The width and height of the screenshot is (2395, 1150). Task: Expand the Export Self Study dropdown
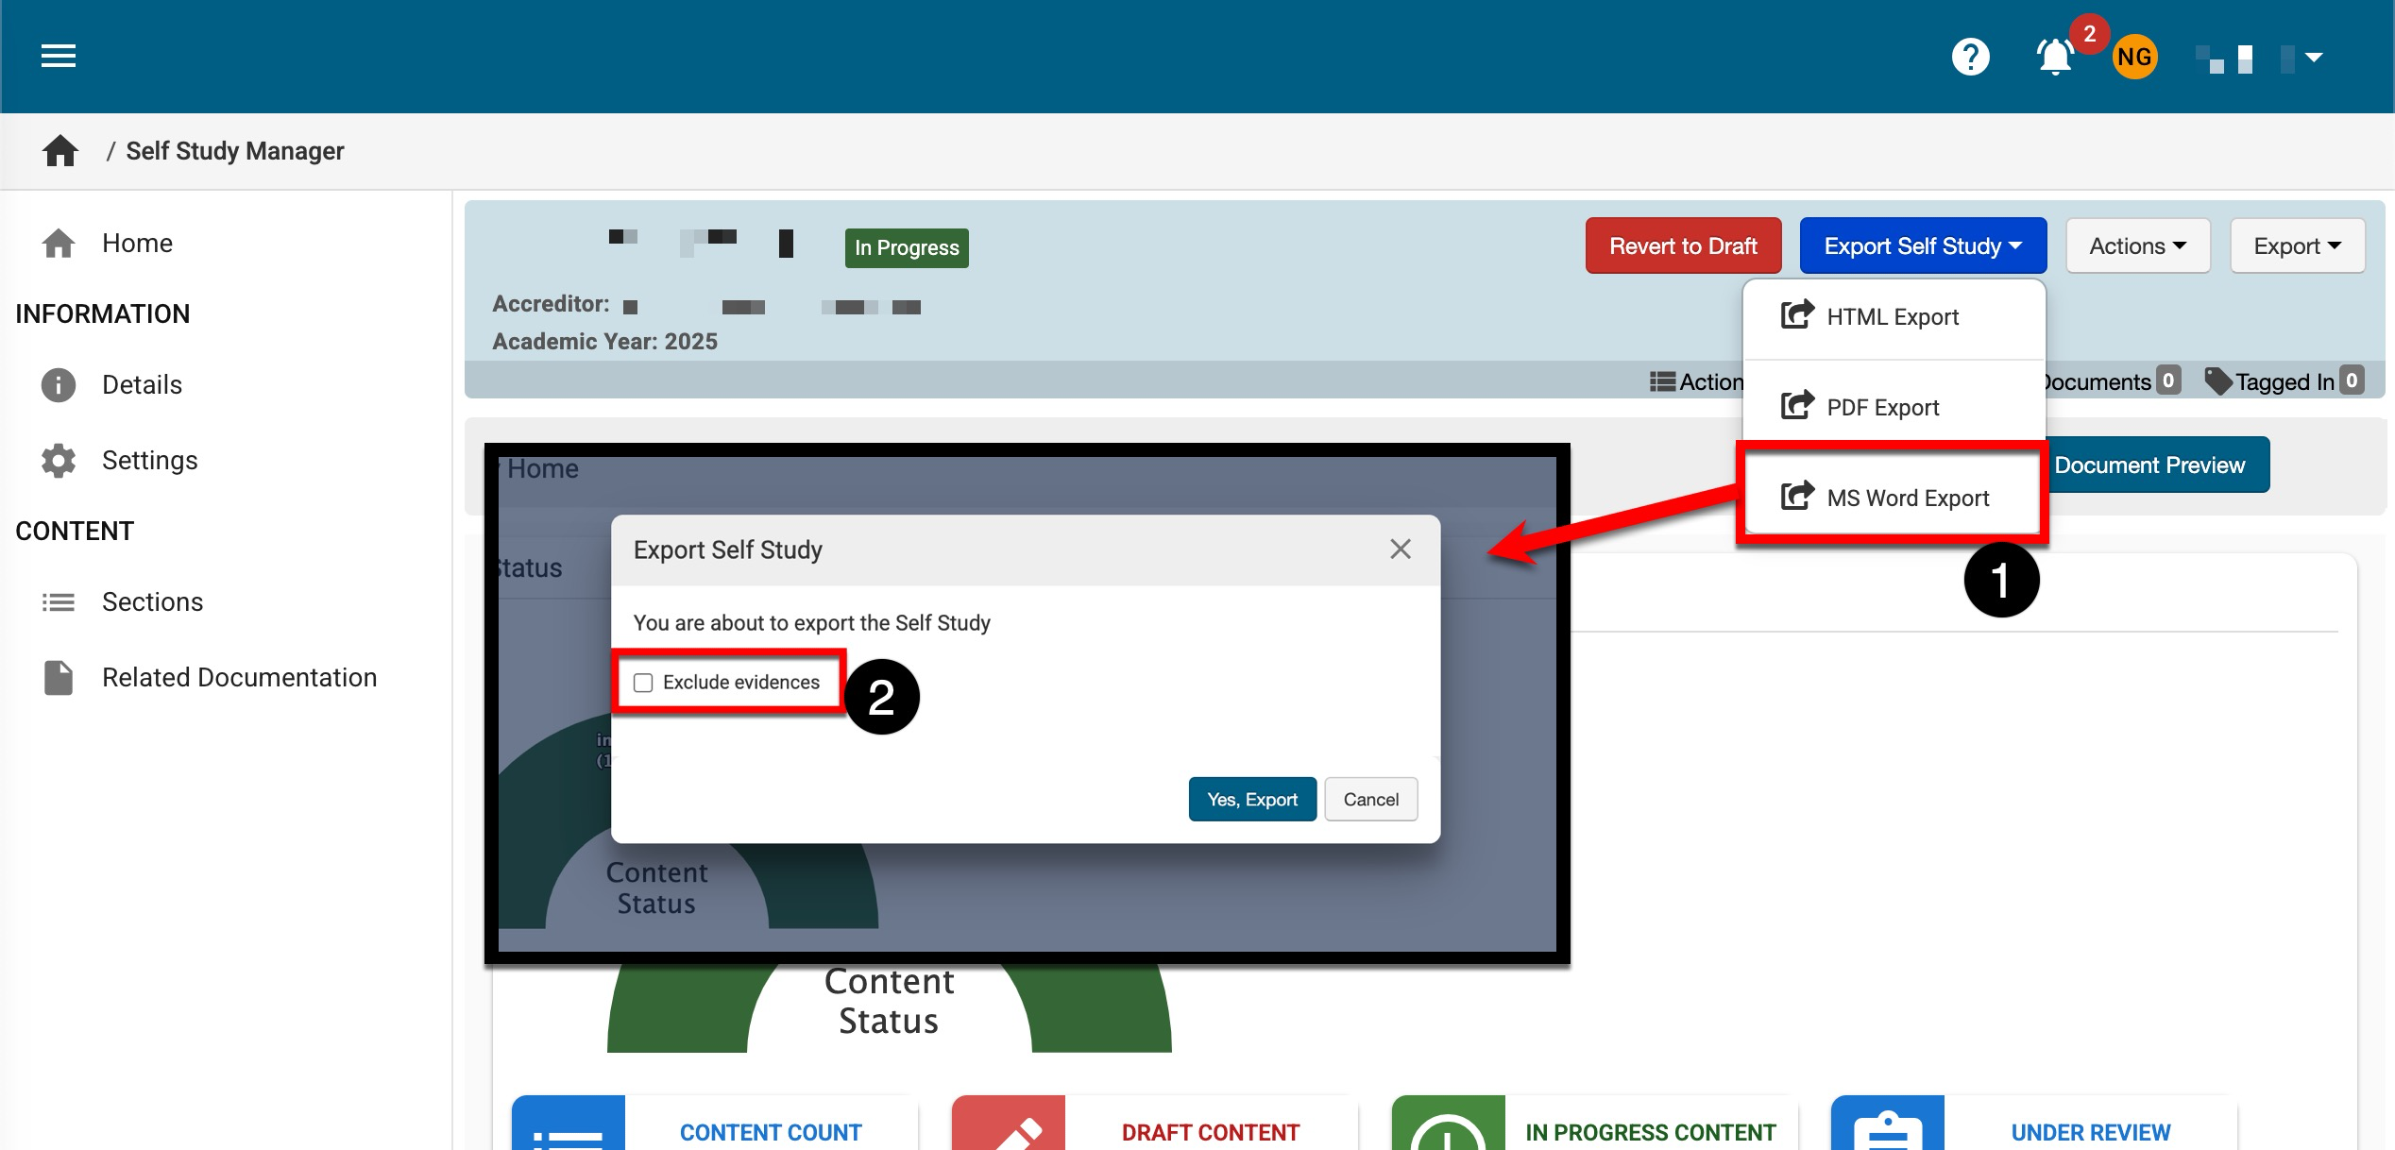(x=1922, y=246)
